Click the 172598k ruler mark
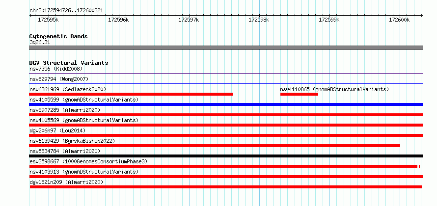The image size is (437, 206). pos(259,20)
